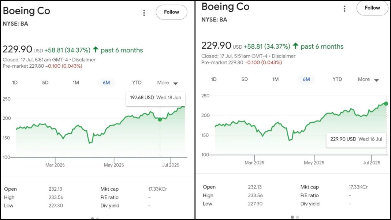Switch to 5D range in left panel

pos(45,83)
